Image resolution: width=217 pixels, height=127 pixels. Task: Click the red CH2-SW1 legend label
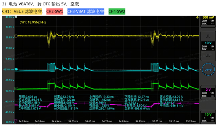coord(55,11)
